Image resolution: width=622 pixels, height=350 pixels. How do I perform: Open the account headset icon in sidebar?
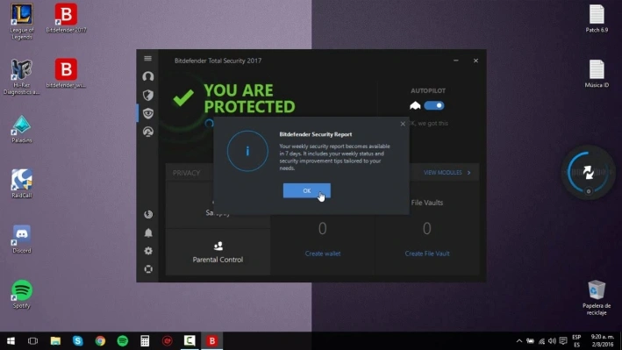[148, 76]
